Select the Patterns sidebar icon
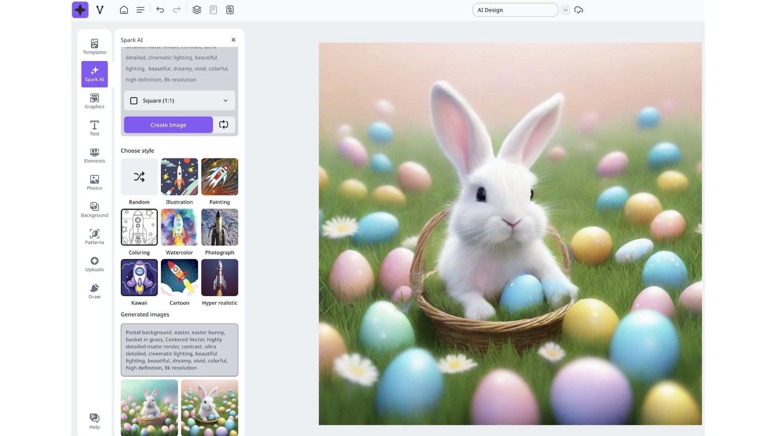The width and height of the screenshot is (776, 436). click(x=94, y=236)
